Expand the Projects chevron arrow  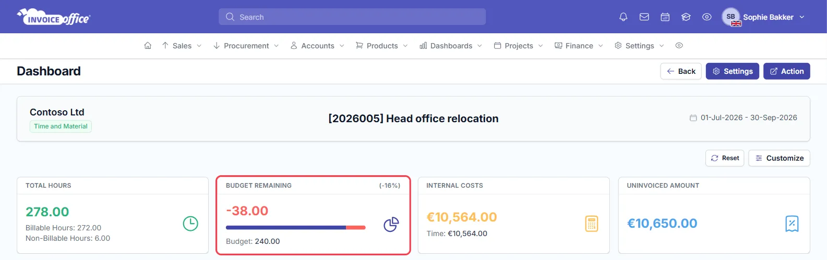point(541,46)
